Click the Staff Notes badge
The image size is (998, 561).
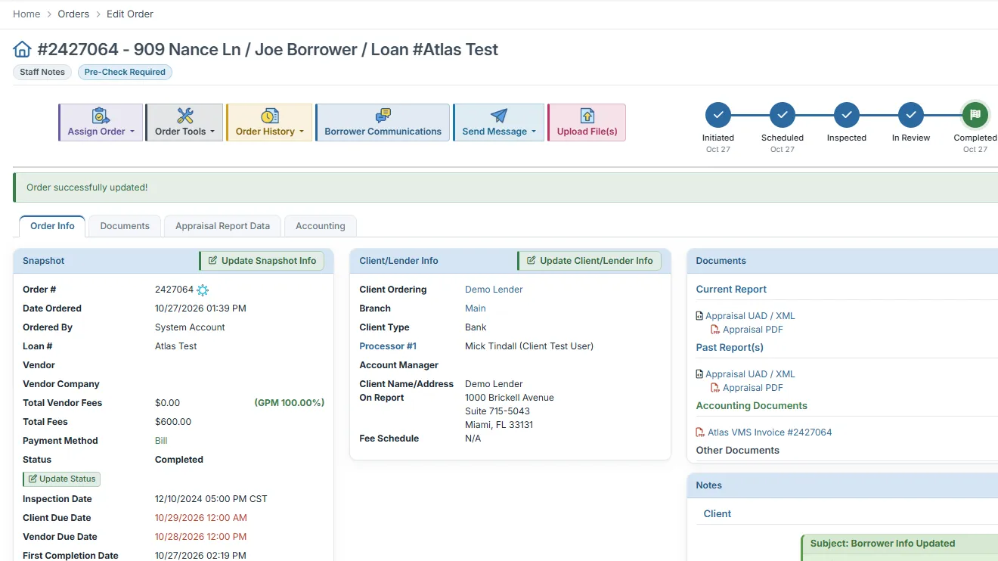point(42,73)
